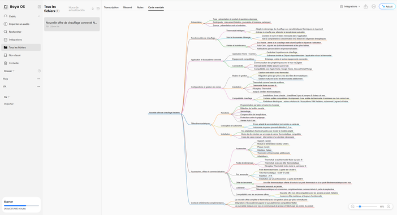Viewport: 397px width, 215px height.
Task: Select the Contexte et éléments complémentaires node
Action: (207, 203)
